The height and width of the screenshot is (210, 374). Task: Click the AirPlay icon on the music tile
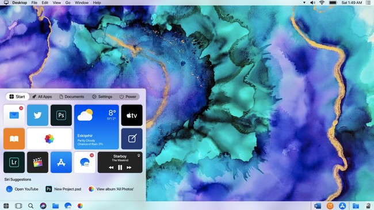[x=139, y=155]
